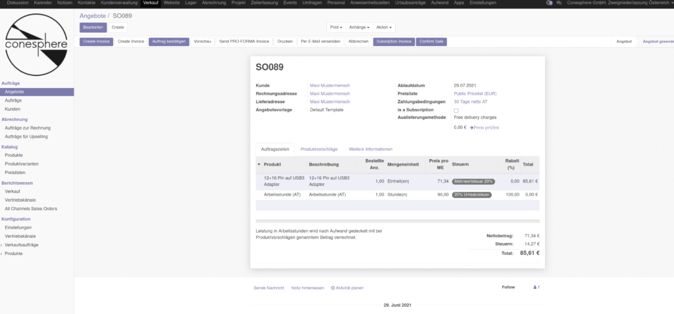Click Auftrag bestätigen
The width and height of the screenshot is (674, 314).
(169, 41)
